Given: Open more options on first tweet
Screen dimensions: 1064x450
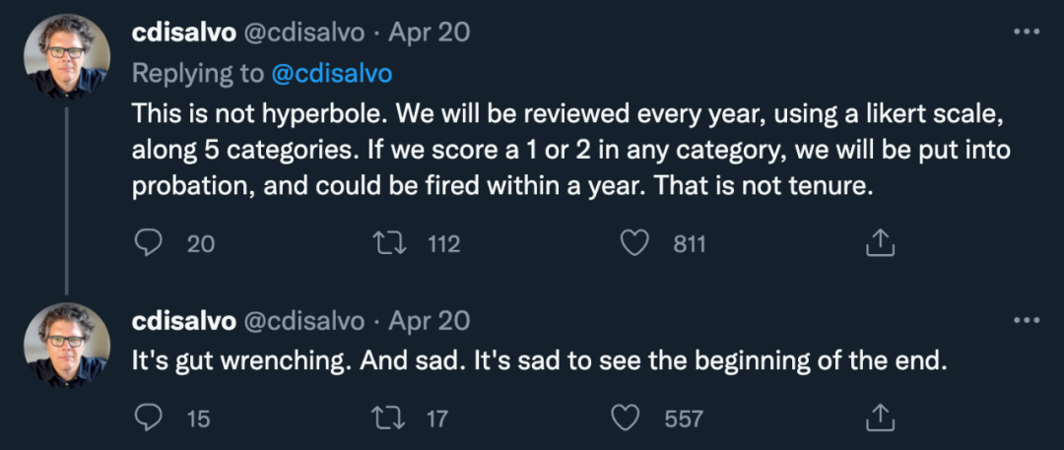Looking at the screenshot, I should [x=1026, y=32].
